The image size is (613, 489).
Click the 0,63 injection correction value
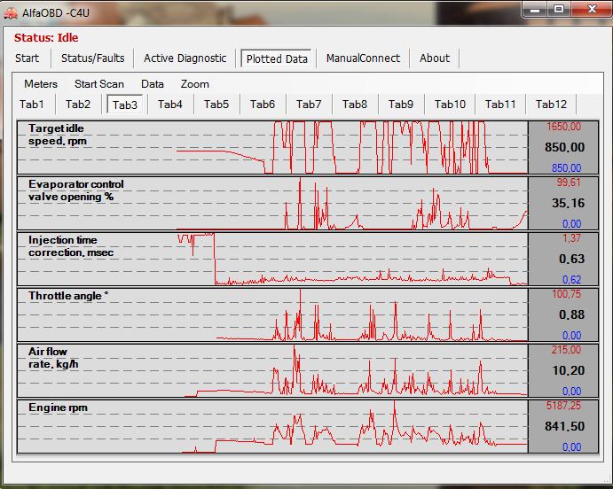pos(571,259)
